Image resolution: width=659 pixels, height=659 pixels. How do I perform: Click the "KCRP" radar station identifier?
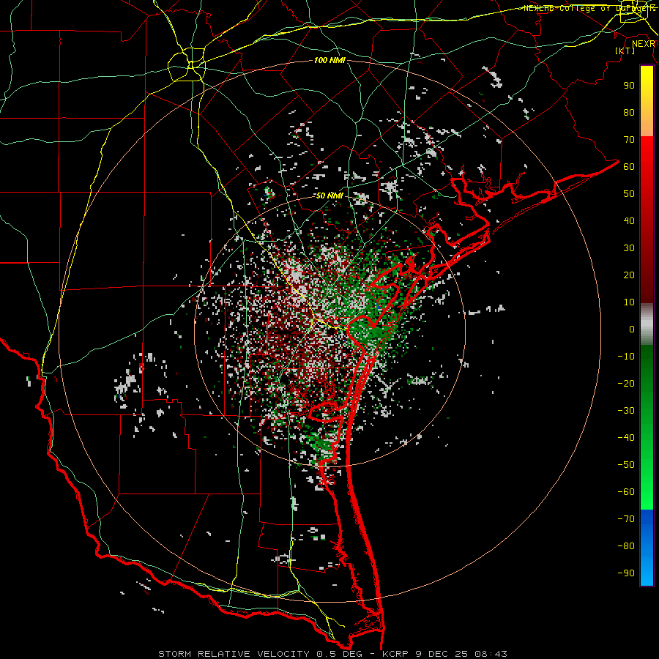click(395, 654)
